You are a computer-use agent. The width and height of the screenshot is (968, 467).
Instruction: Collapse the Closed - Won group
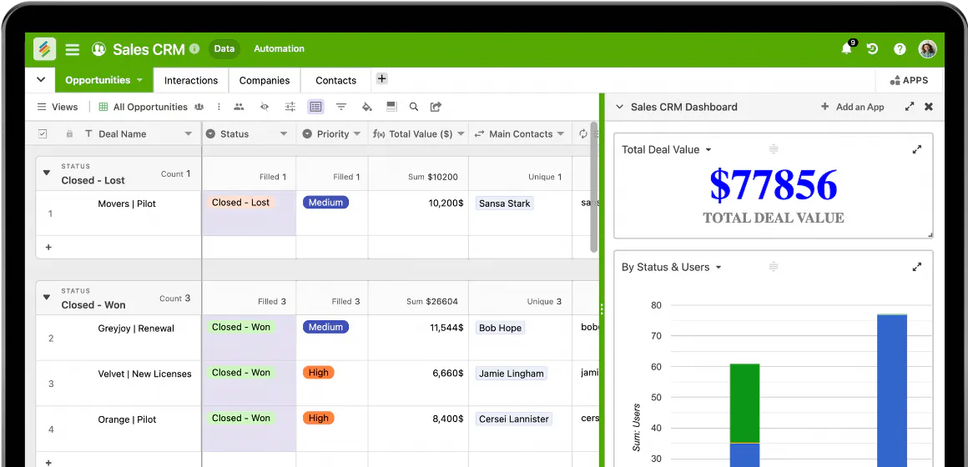click(x=46, y=298)
